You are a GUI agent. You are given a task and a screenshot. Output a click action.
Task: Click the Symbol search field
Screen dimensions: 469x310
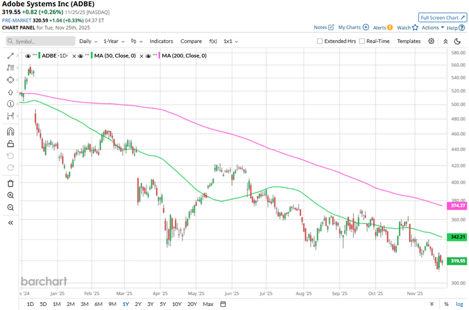41,41
